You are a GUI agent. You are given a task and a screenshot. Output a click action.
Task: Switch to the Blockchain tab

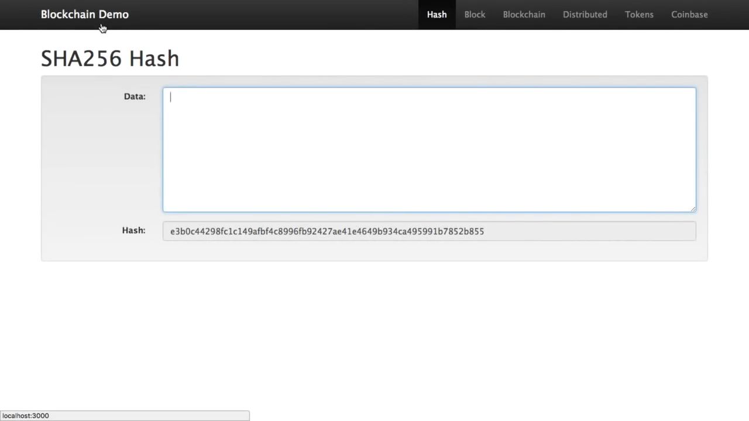[524, 15]
